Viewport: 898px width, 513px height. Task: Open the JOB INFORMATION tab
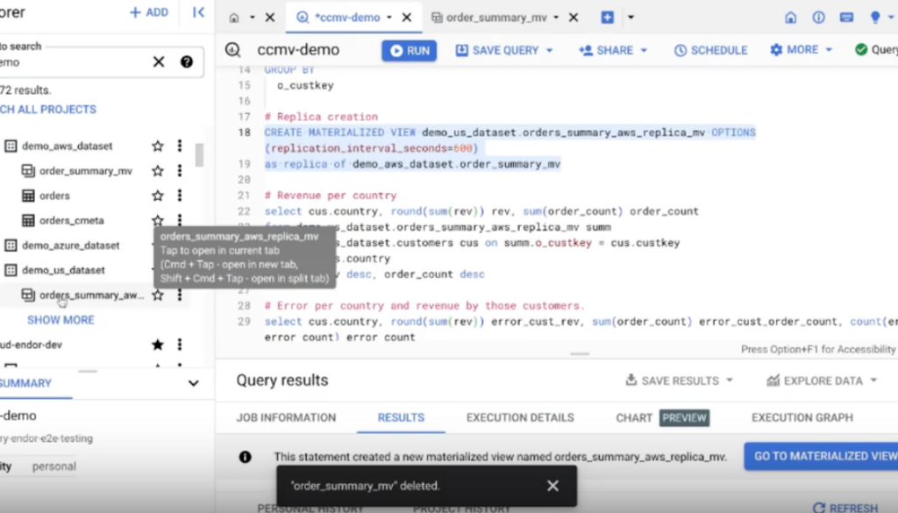click(x=286, y=417)
